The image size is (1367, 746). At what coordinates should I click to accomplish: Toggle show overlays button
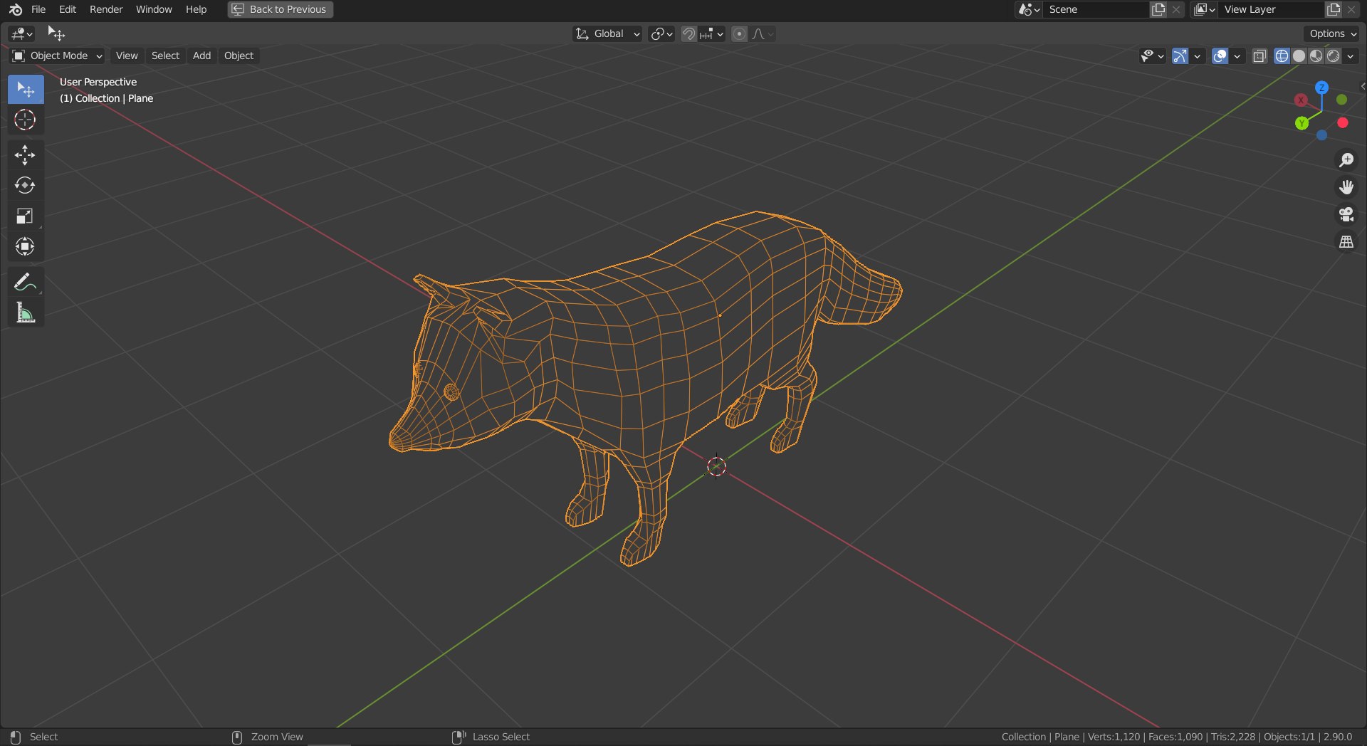pyautogui.click(x=1220, y=56)
